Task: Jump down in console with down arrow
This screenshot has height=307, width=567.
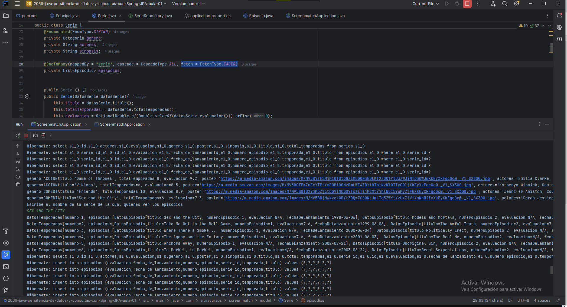Action: point(18,154)
